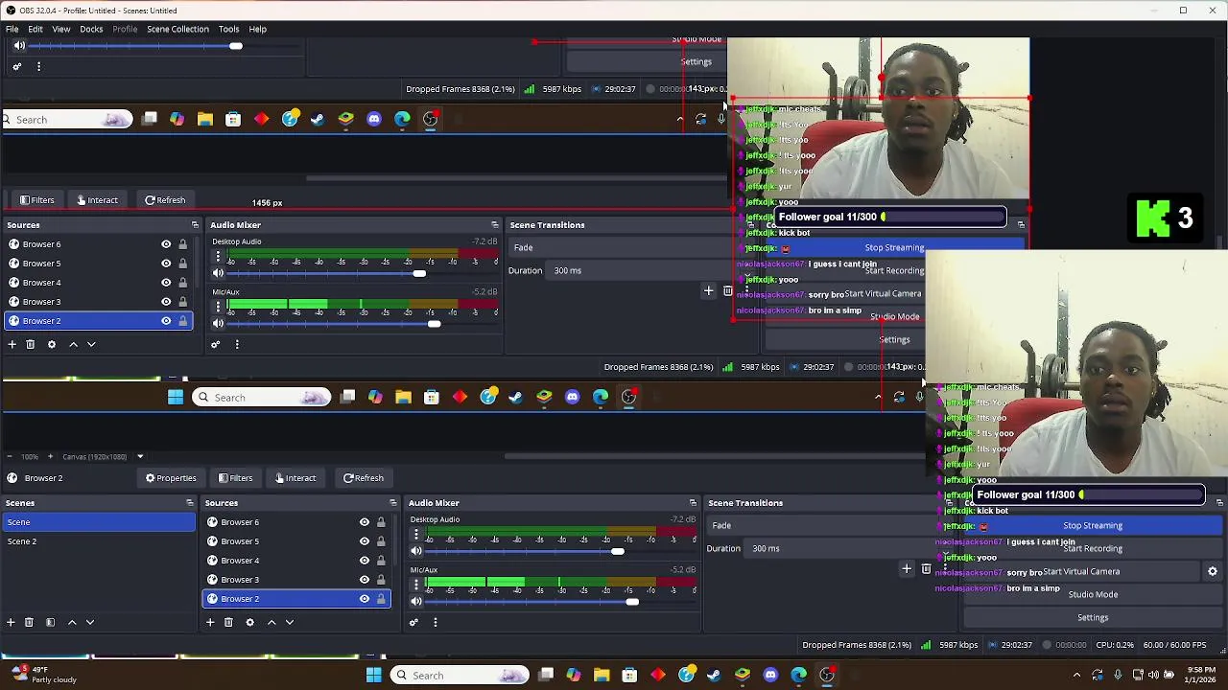Add source in Sources dock beside Scenes
The height and width of the screenshot is (690, 1228).
(210, 622)
